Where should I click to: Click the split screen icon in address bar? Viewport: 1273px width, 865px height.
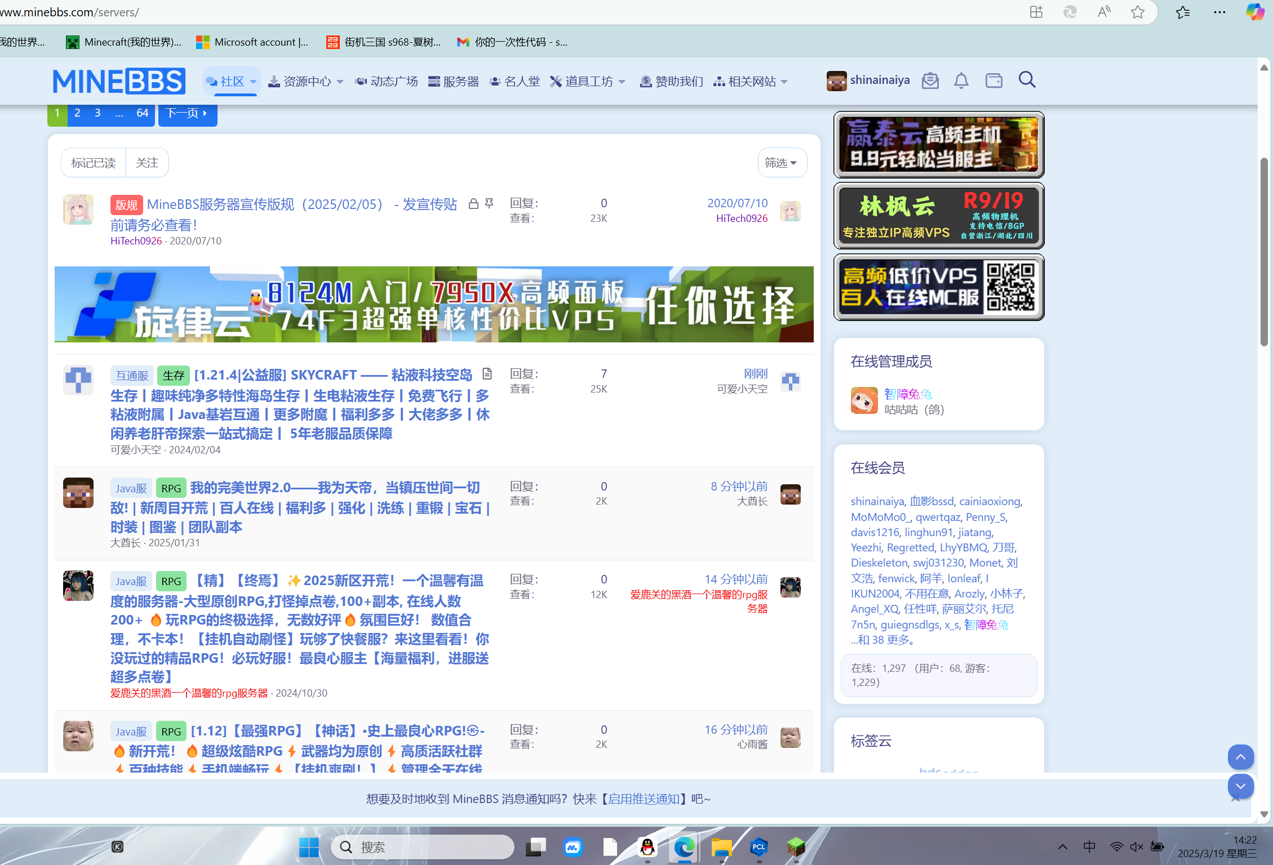pos(1036,12)
